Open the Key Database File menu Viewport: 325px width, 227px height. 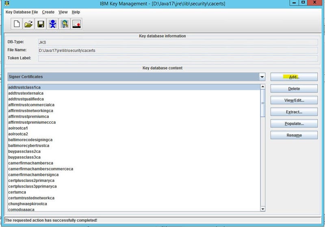[22, 12]
